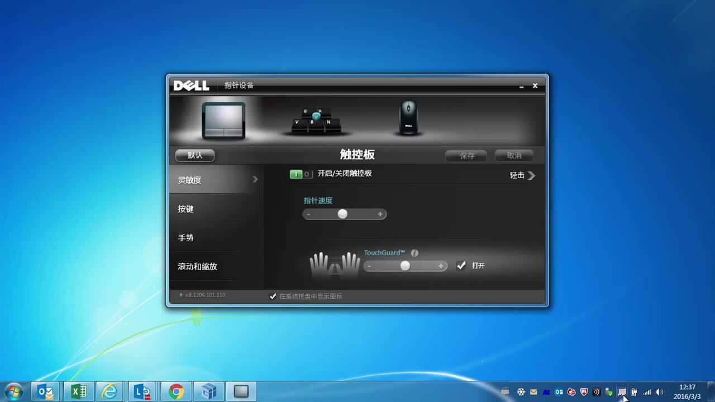Open the 滚动和缩放 sidebar tab

tap(216, 267)
